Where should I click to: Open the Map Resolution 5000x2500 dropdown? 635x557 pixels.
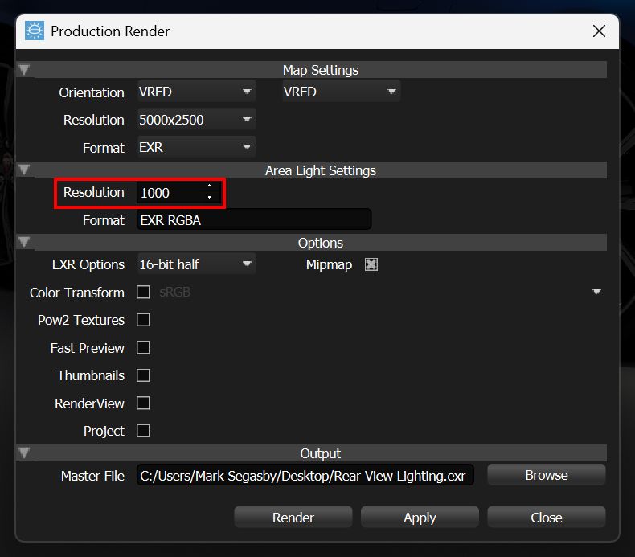196,120
